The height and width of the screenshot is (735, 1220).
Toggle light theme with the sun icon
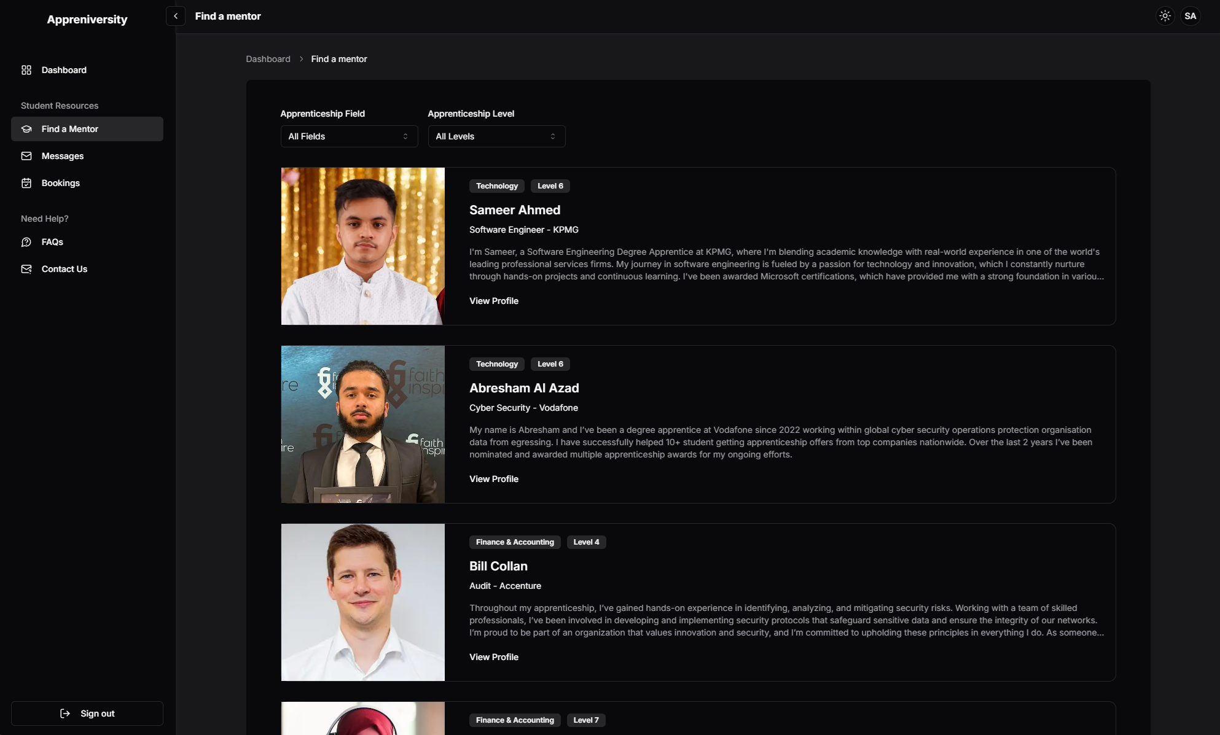1165,16
